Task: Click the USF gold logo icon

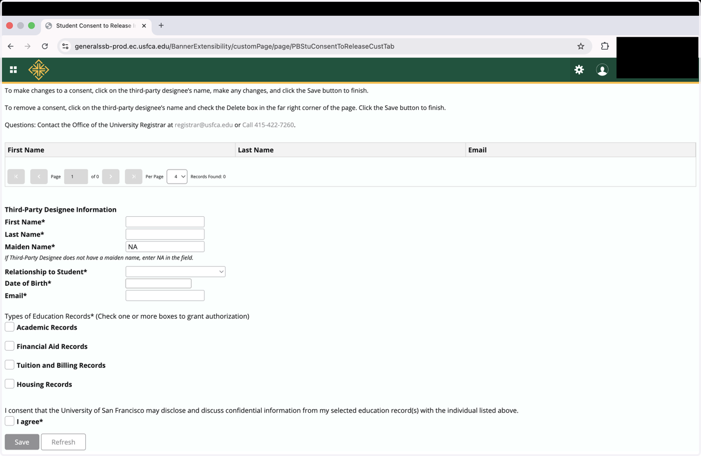Action: point(39,70)
